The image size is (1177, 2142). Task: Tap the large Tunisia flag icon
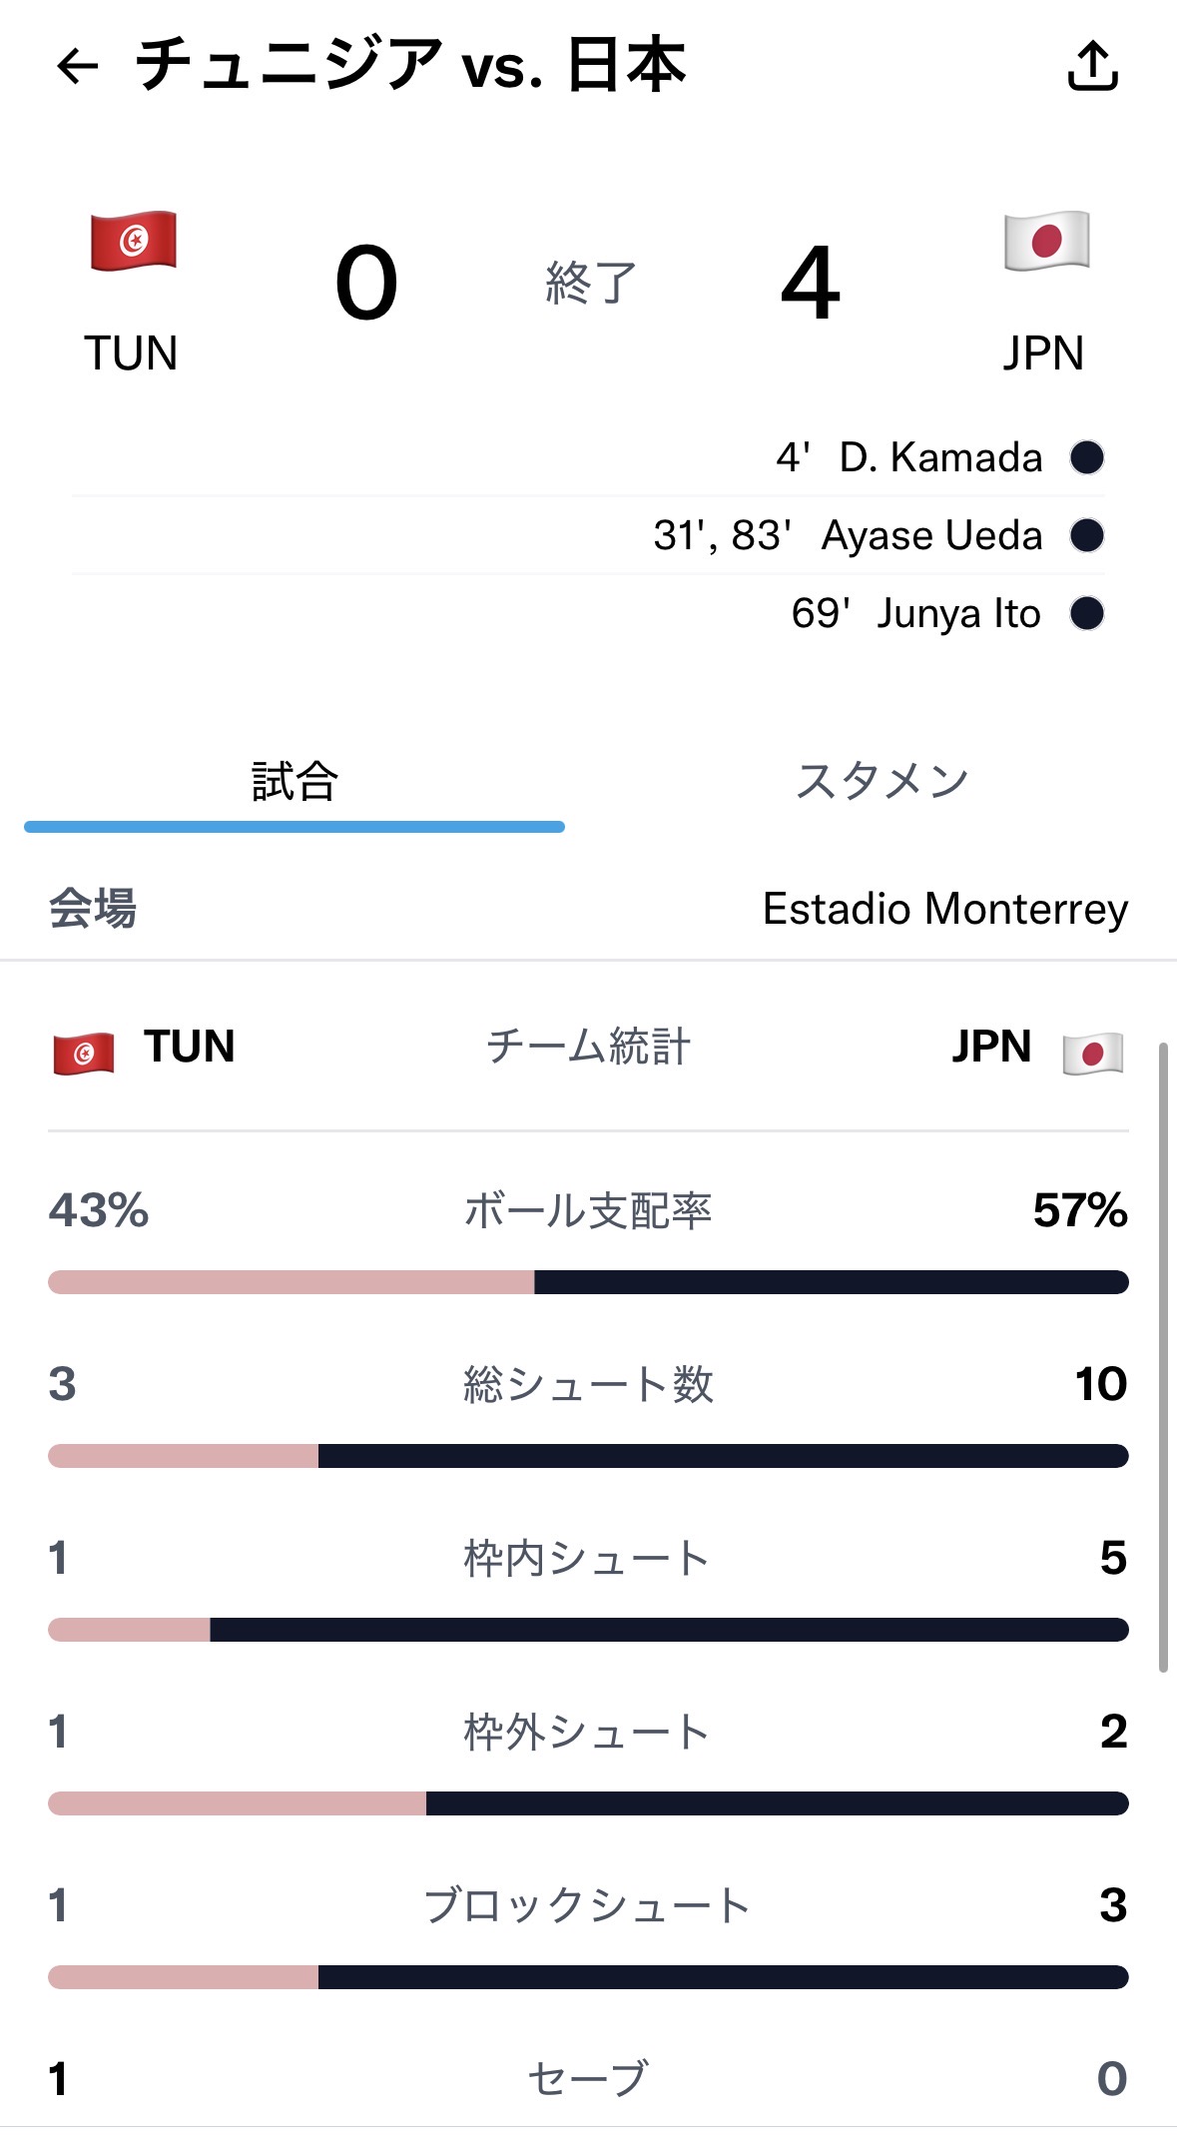tap(133, 241)
